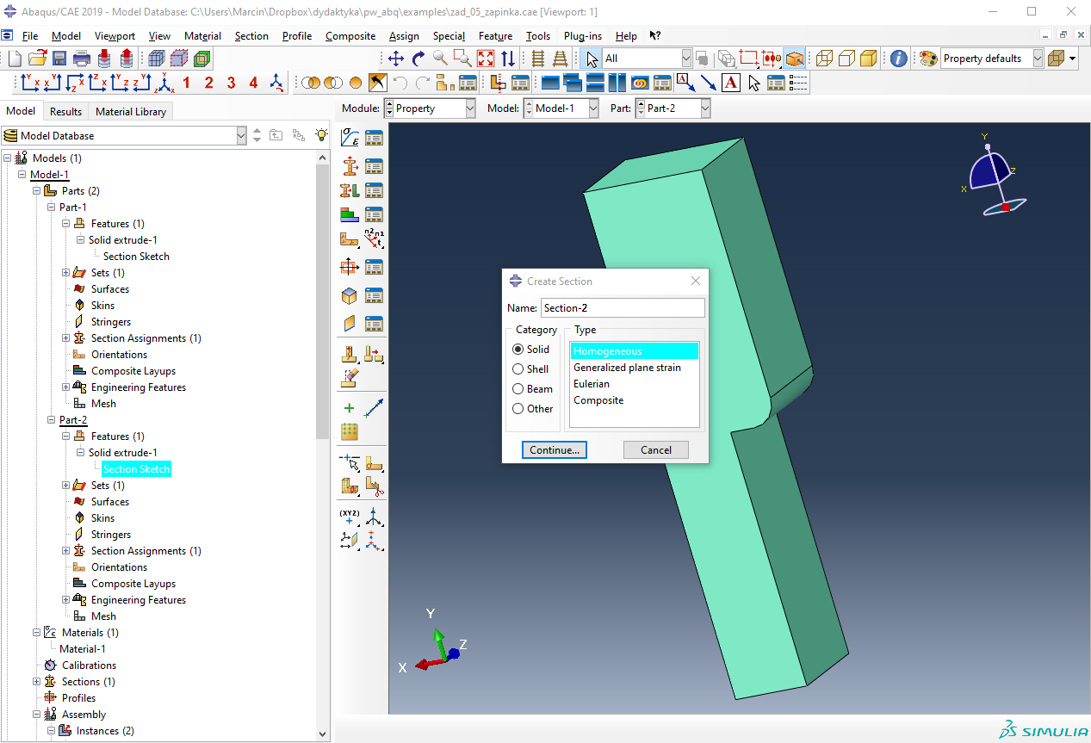Click the Query information icon
Image resolution: width=1091 pixels, height=743 pixels.
[898, 59]
